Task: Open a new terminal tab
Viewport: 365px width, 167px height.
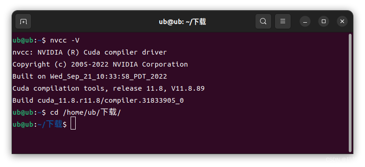Action: coord(23,21)
